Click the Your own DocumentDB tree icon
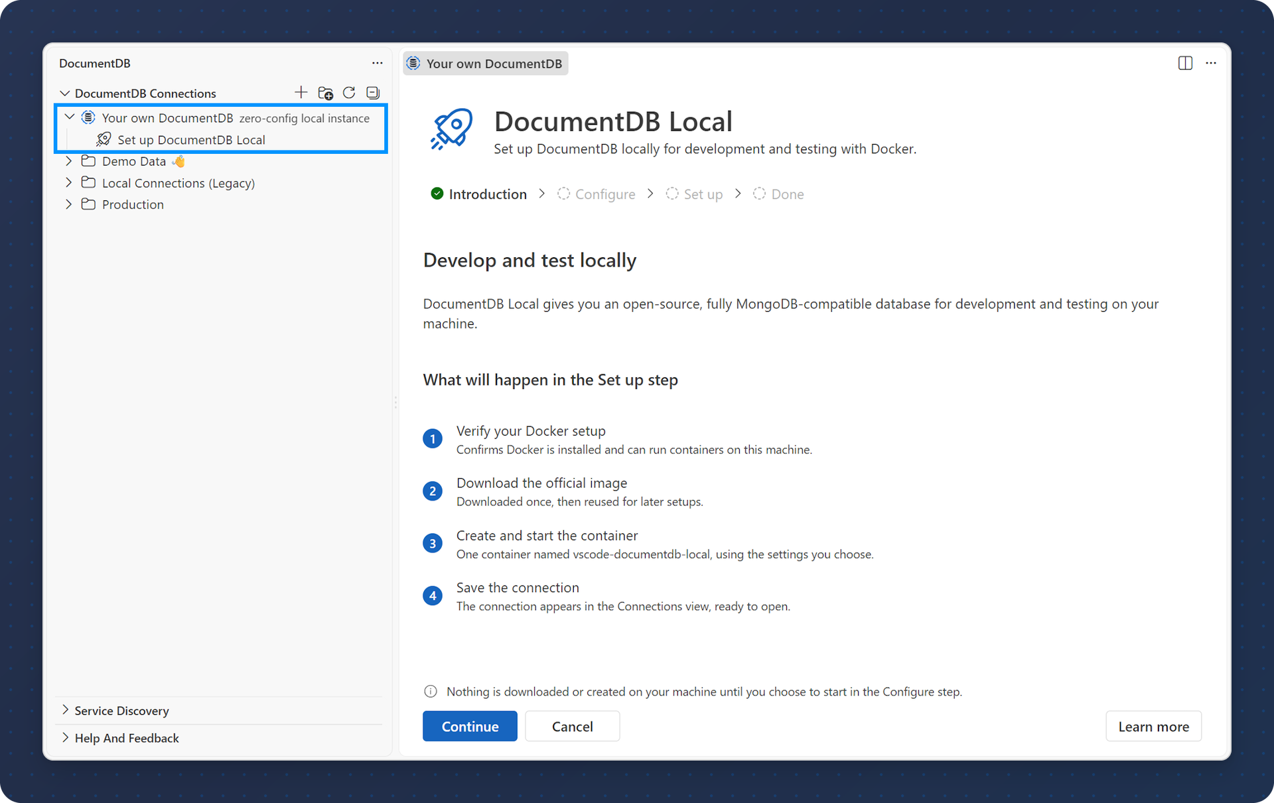This screenshot has height=803, width=1274. pyautogui.click(x=88, y=117)
